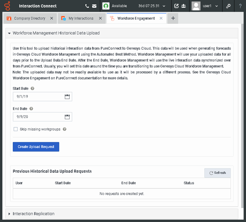Expand the Available status dropdown

click(x=164, y=6)
